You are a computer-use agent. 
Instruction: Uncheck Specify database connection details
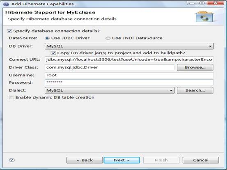9,31
